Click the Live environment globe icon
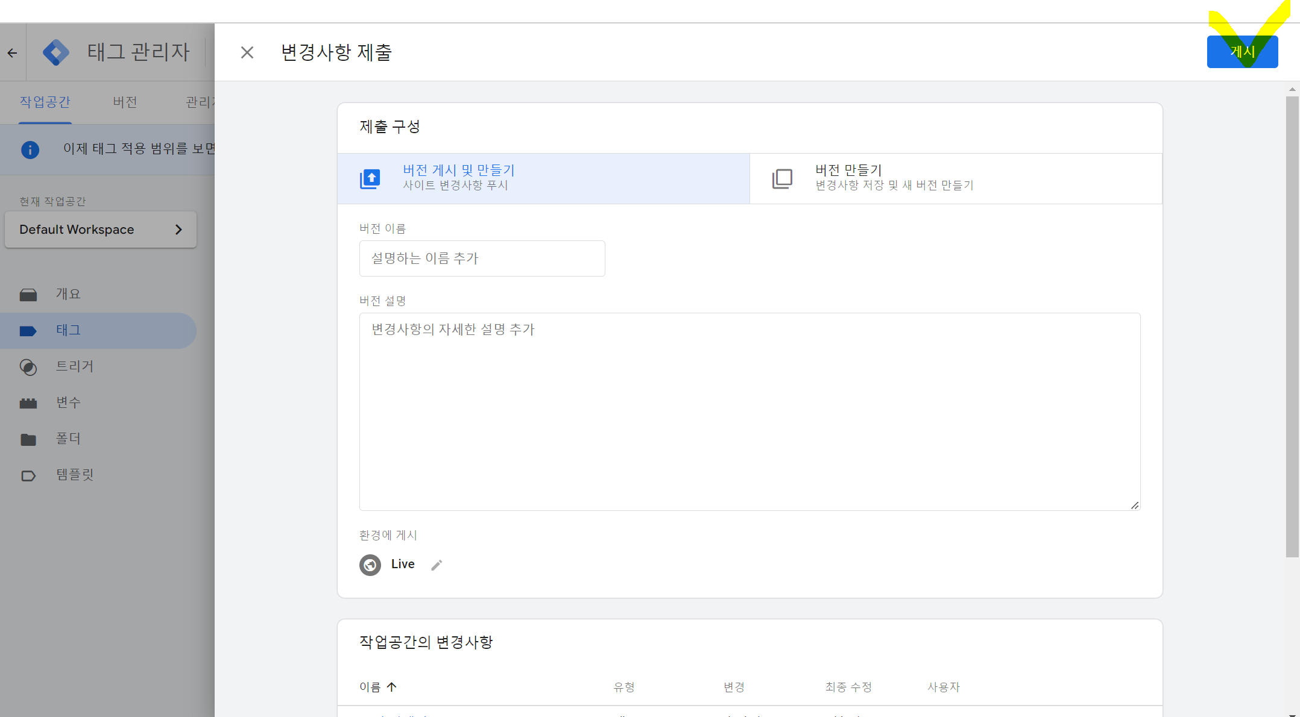The image size is (1300, 717). tap(370, 565)
